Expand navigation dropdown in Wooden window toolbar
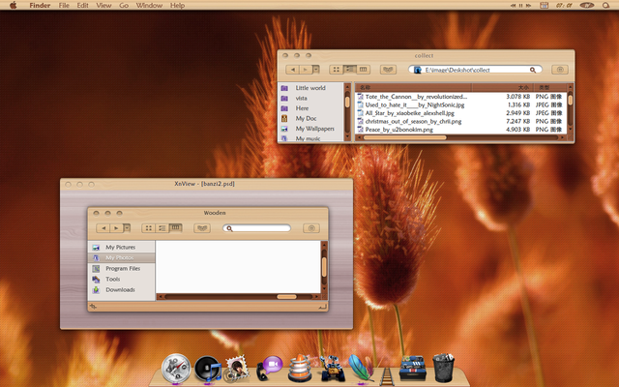Image resolution: width=619 pixels, height=387 pixels. pos(127,228)
